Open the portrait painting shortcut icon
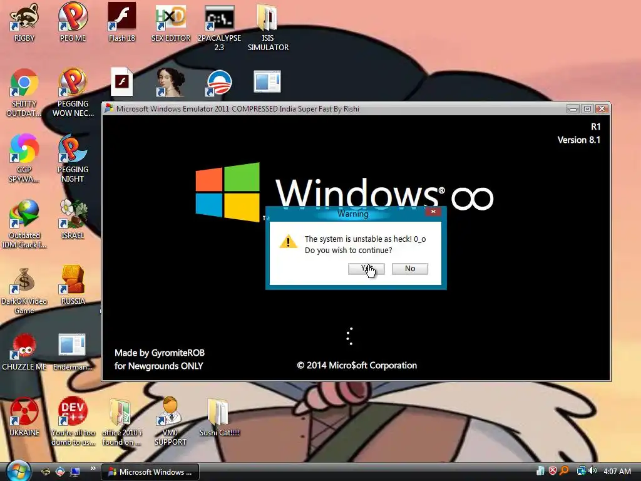Screen dimensions: 641x481 point(170,82)
